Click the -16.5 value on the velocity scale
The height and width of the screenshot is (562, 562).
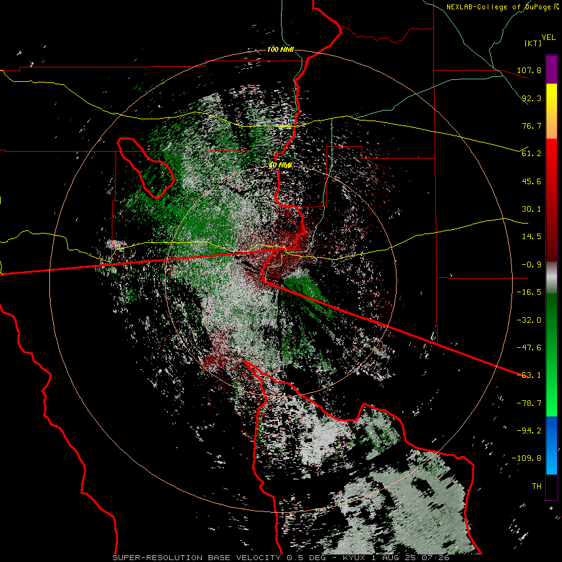pos(529,292)
